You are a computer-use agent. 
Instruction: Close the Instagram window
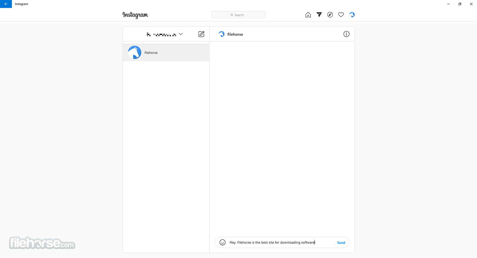click(x=471, y=4)
